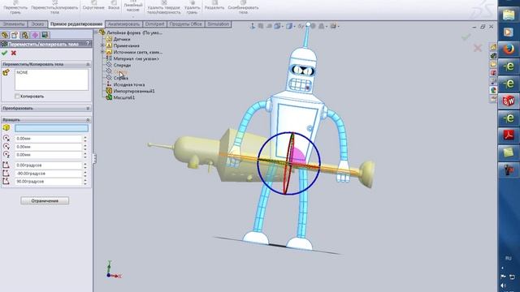
Task: Open SolidWorks from the taskbar
Action: click(x=509, y=101)
